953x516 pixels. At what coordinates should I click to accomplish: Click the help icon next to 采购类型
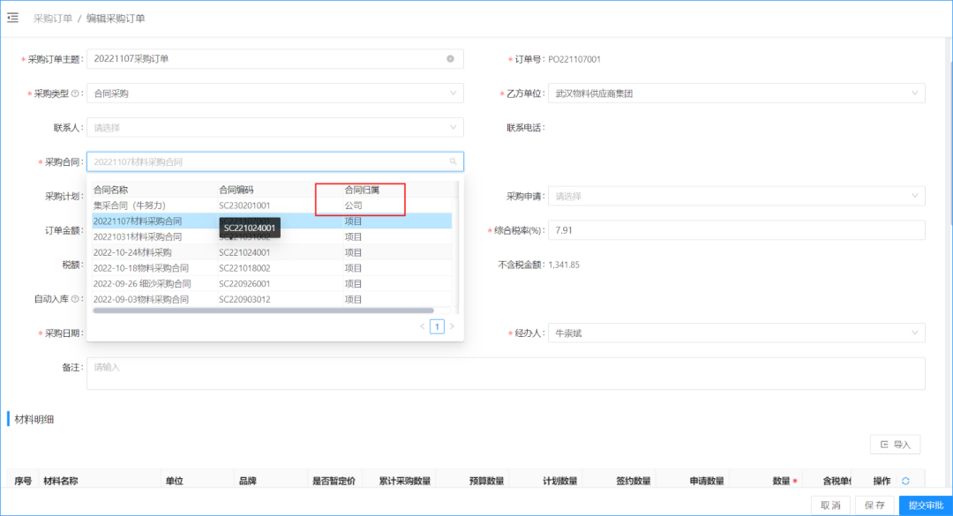pos(75,93)
